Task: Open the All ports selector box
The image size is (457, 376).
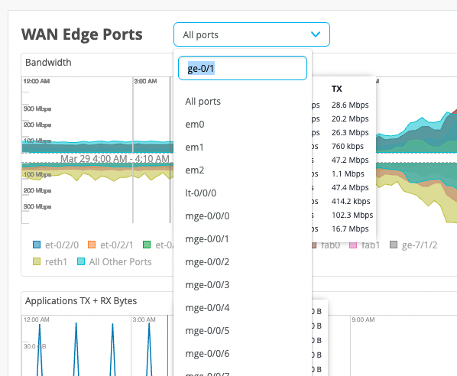Action: [x=251, y=34]
